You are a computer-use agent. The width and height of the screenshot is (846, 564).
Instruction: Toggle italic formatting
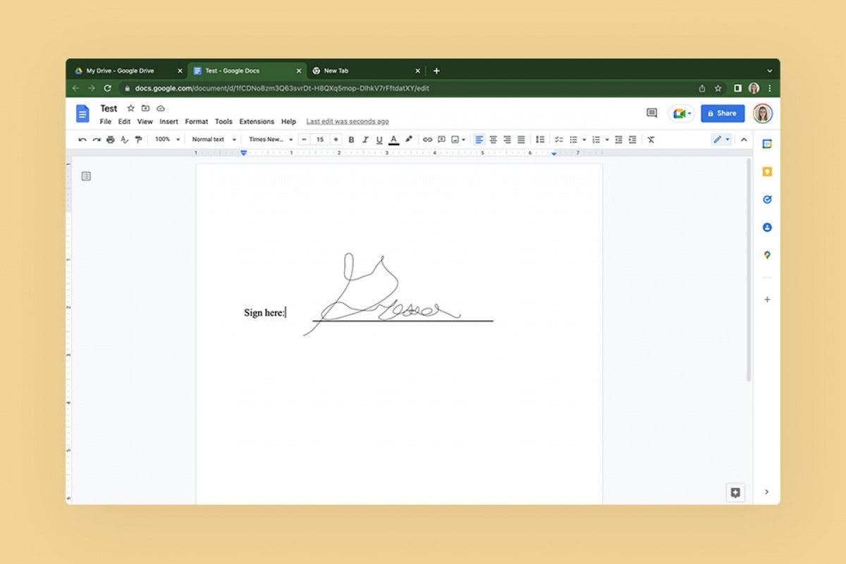pos(365,140)
